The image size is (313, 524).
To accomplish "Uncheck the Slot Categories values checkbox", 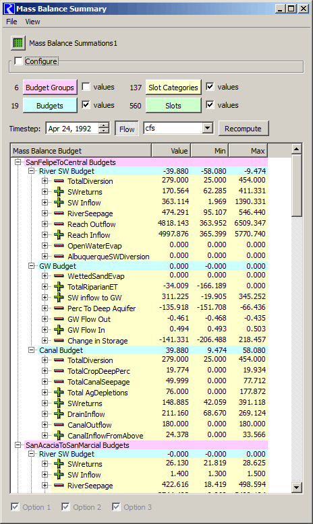I will 210,87.
